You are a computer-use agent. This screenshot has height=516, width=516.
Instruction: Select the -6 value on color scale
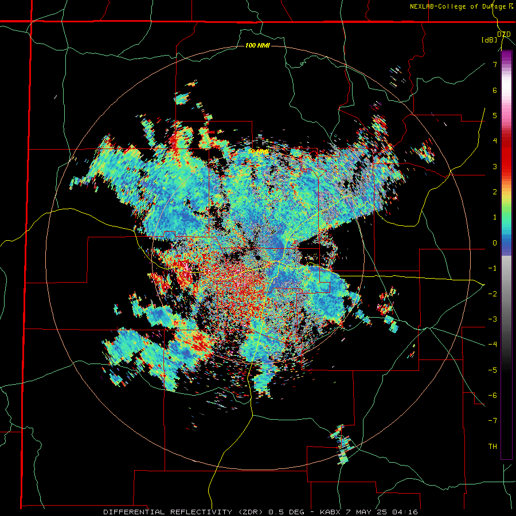[492, 396]
